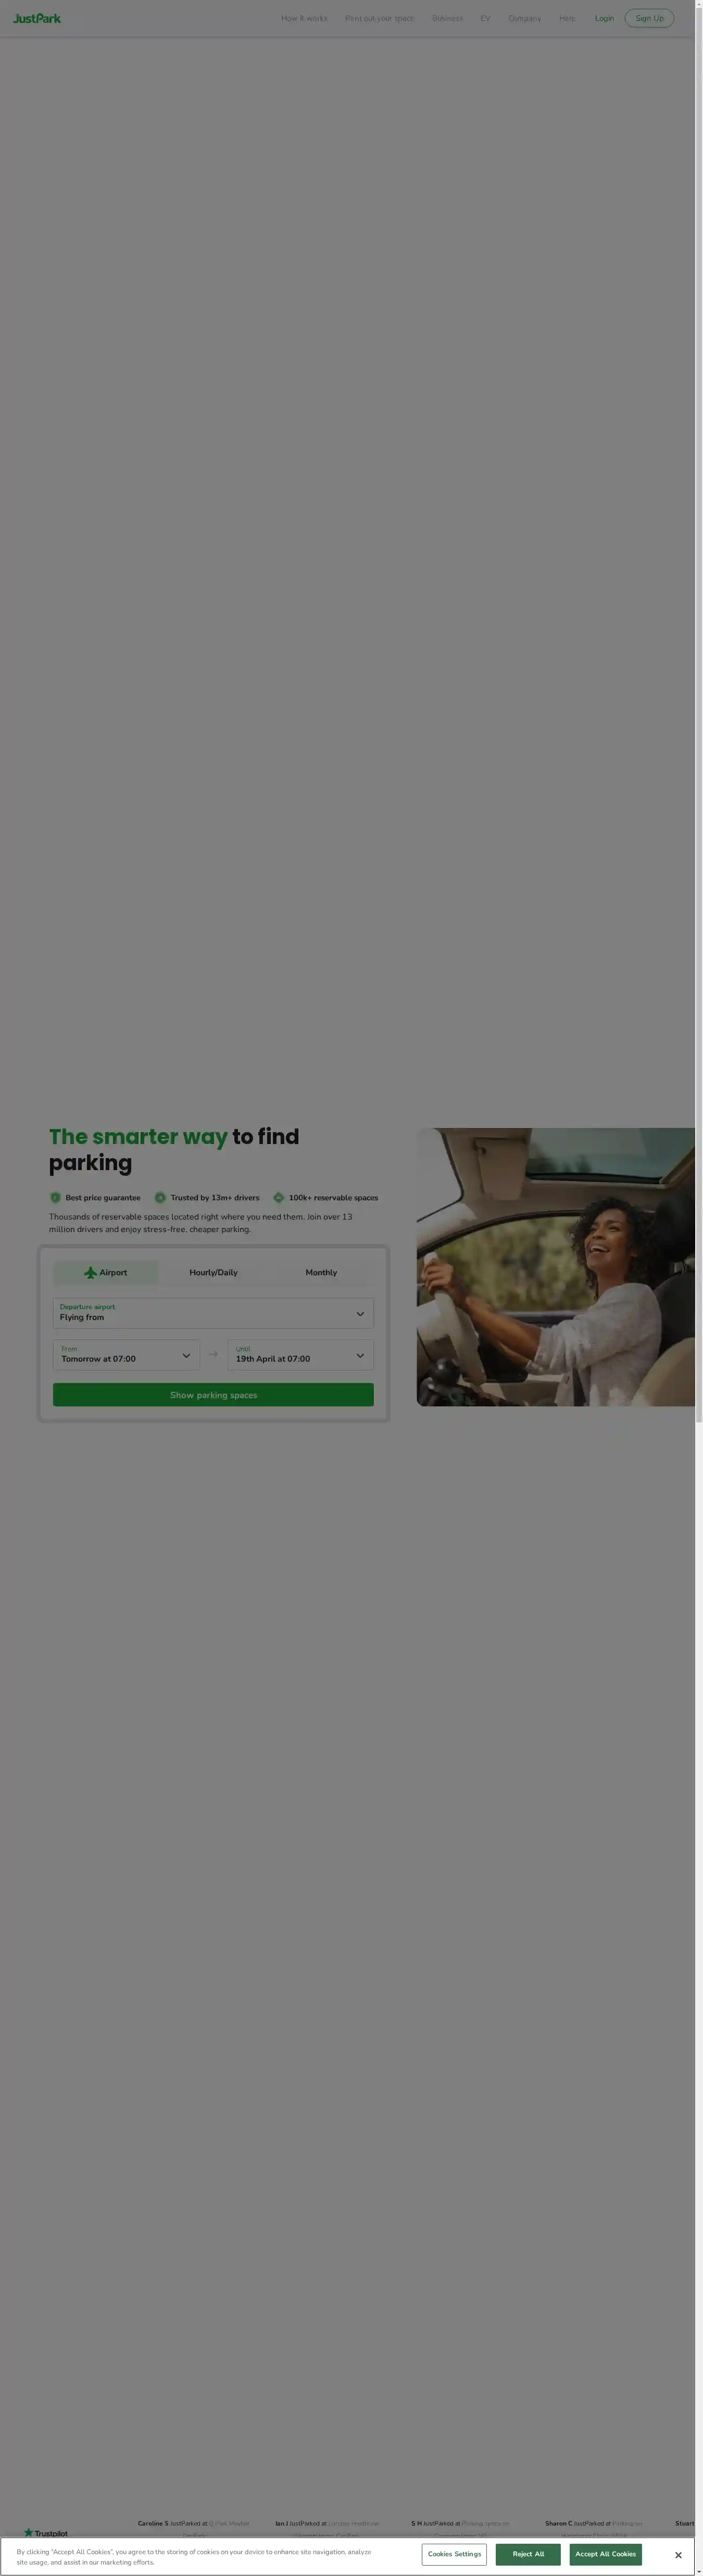Open Cookies Settings
703x2576 pixels.
[x=454, y=2553]
